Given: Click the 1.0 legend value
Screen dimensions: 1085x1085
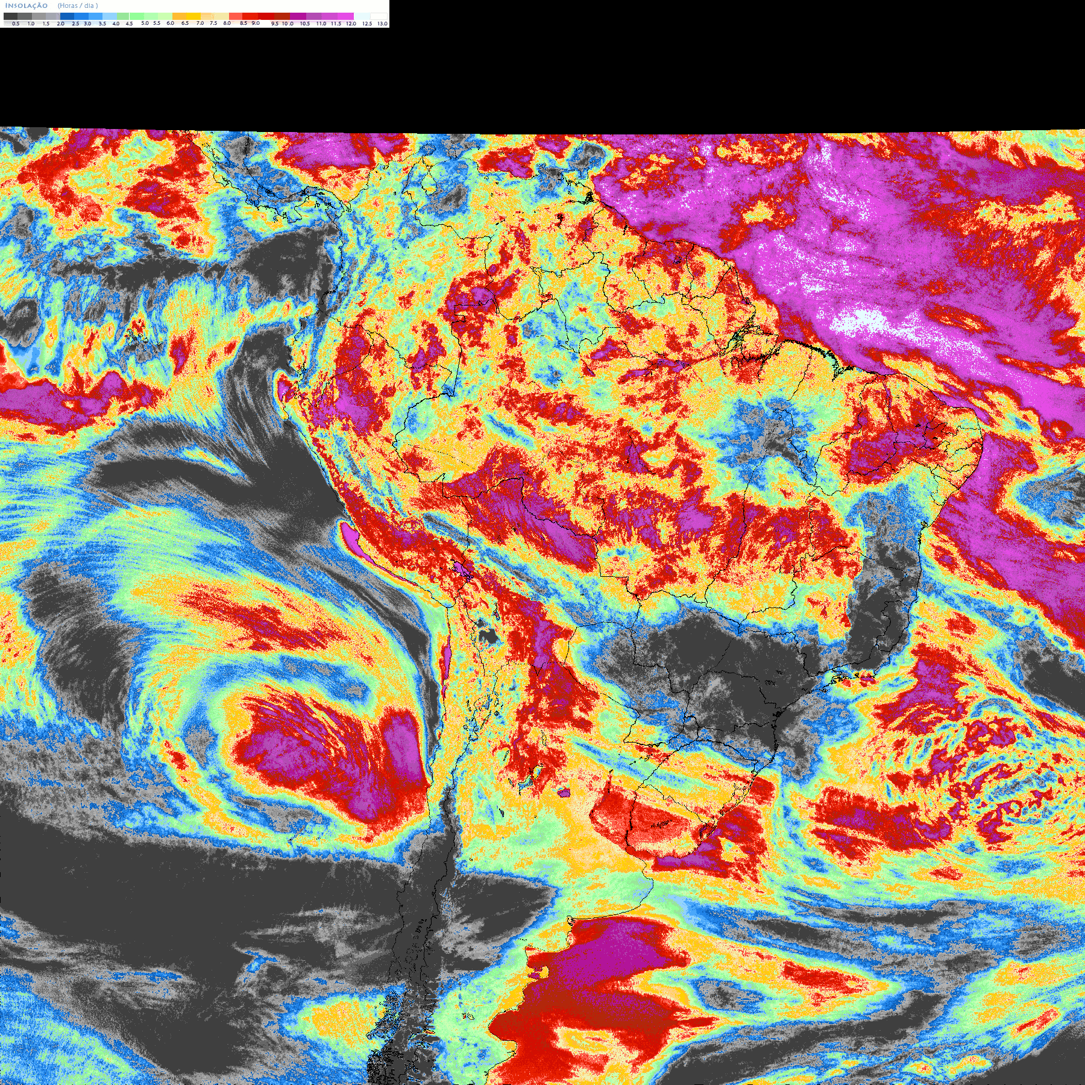Looking at the screenshot, I should coord(31,24).
